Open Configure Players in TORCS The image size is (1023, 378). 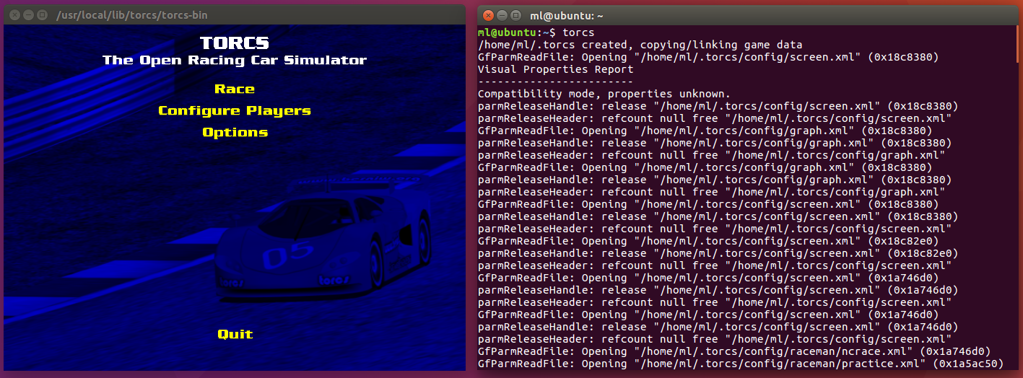(x=235, y=111)
